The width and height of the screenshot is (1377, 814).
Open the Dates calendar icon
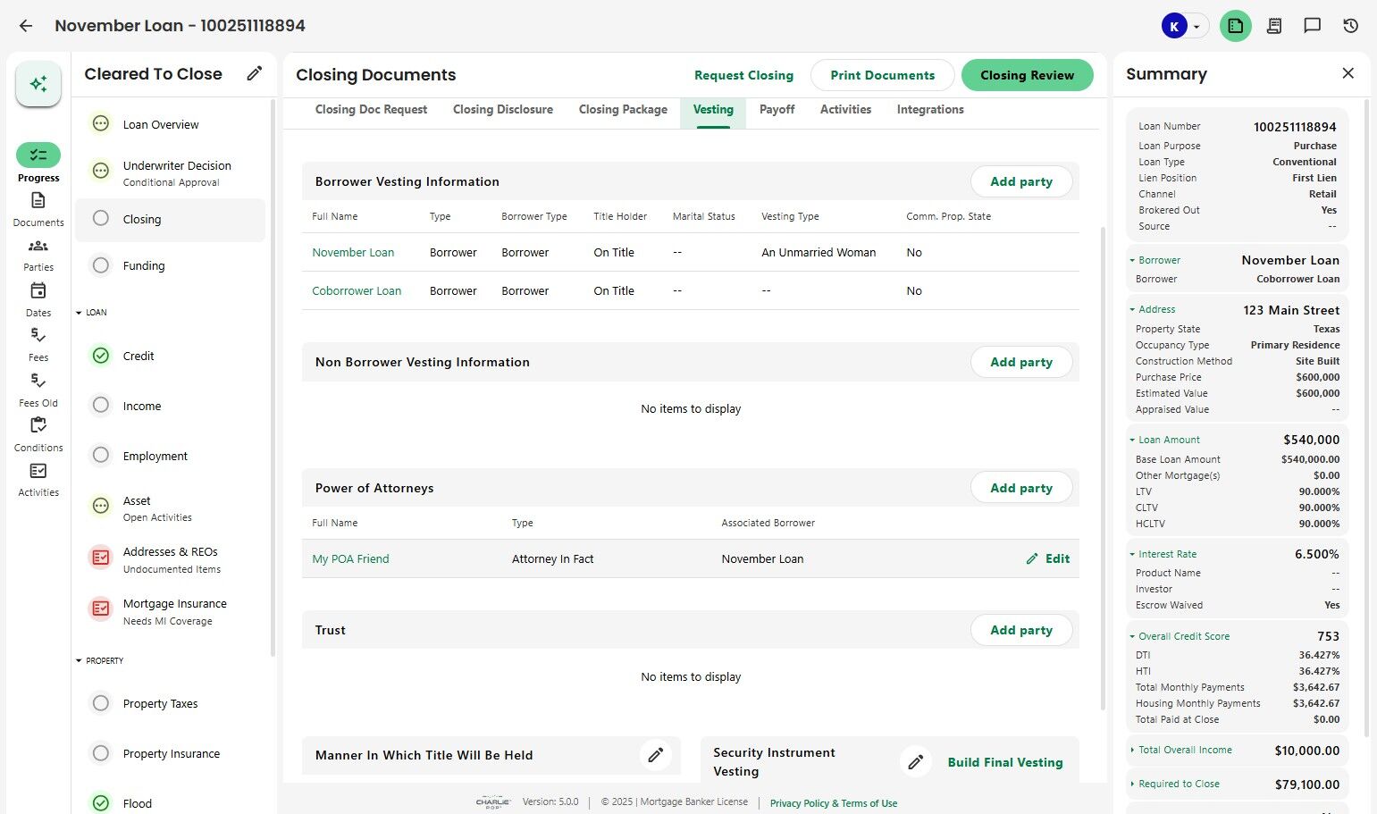click(38, 290)
